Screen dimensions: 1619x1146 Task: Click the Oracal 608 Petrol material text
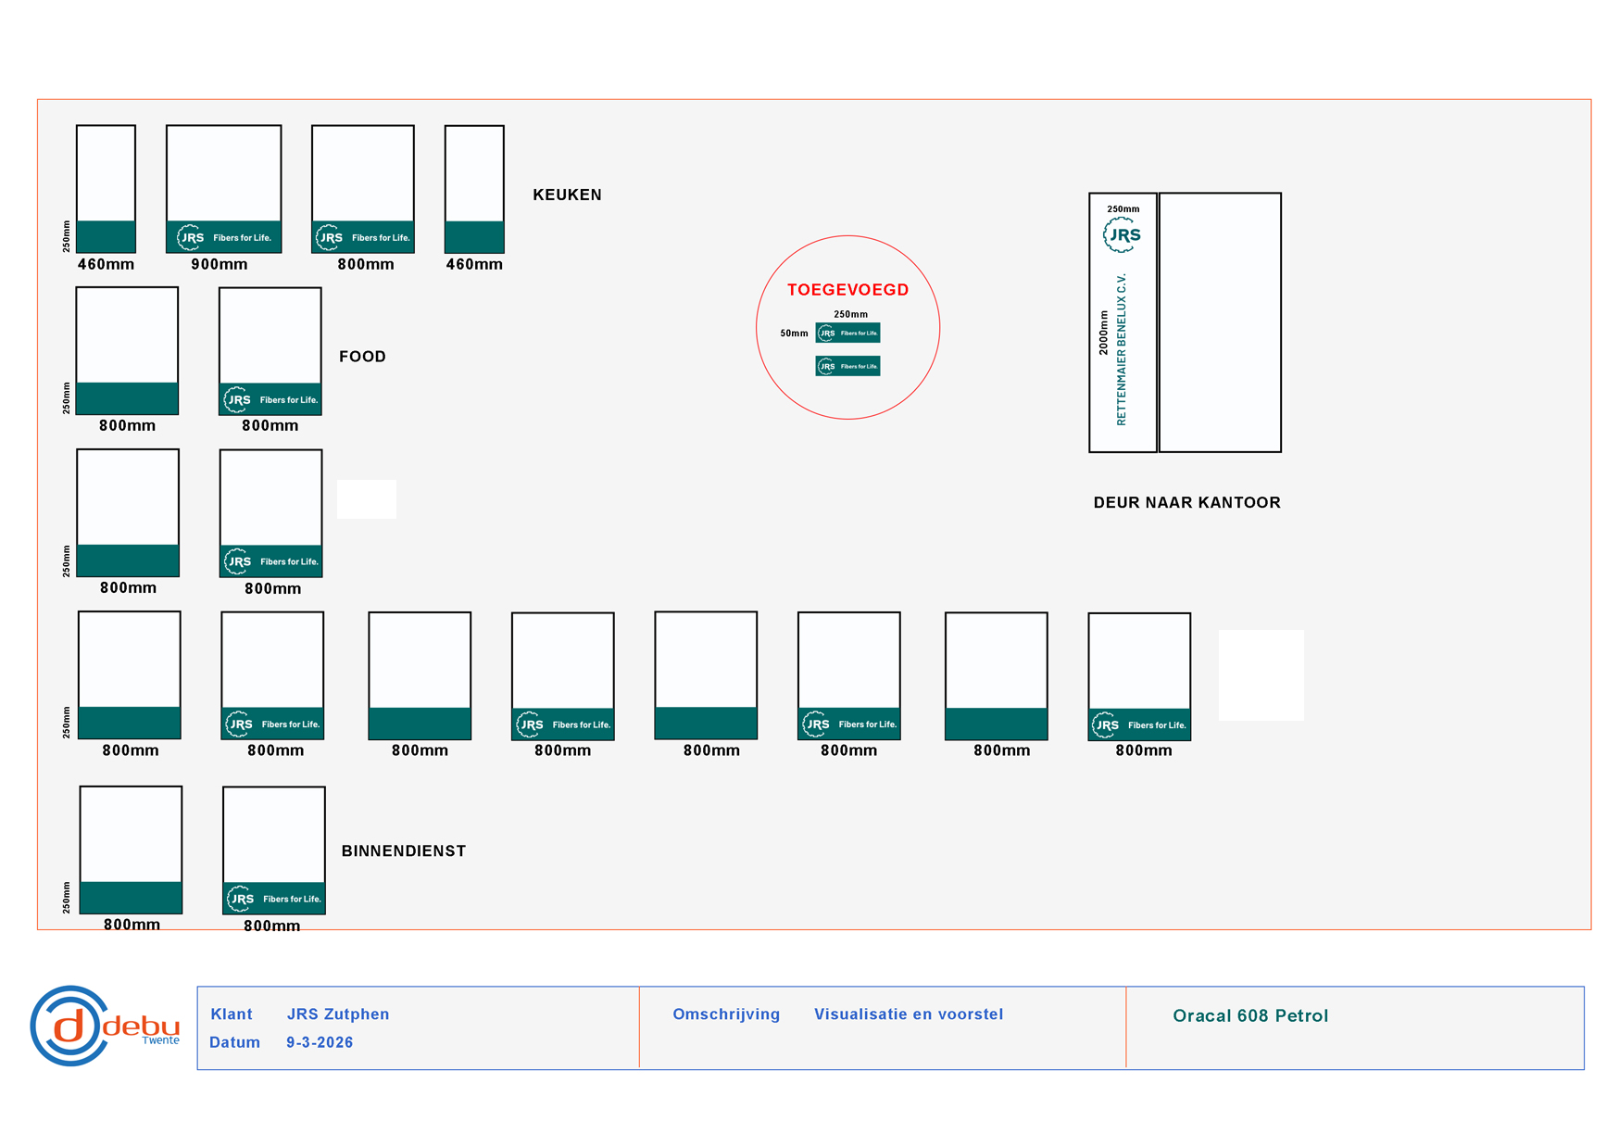point(1250,1015)
